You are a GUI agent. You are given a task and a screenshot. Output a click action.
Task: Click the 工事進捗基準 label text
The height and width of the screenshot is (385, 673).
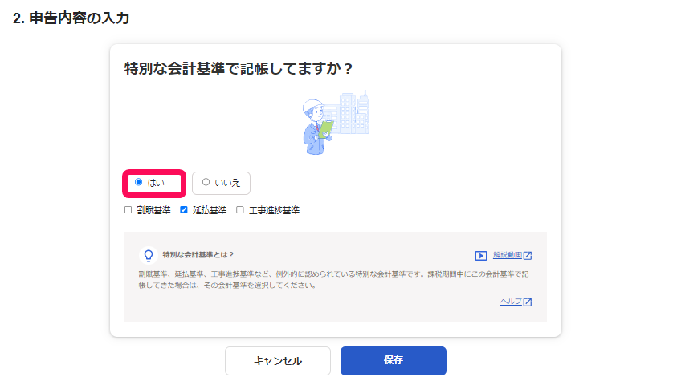coord(274,210)
